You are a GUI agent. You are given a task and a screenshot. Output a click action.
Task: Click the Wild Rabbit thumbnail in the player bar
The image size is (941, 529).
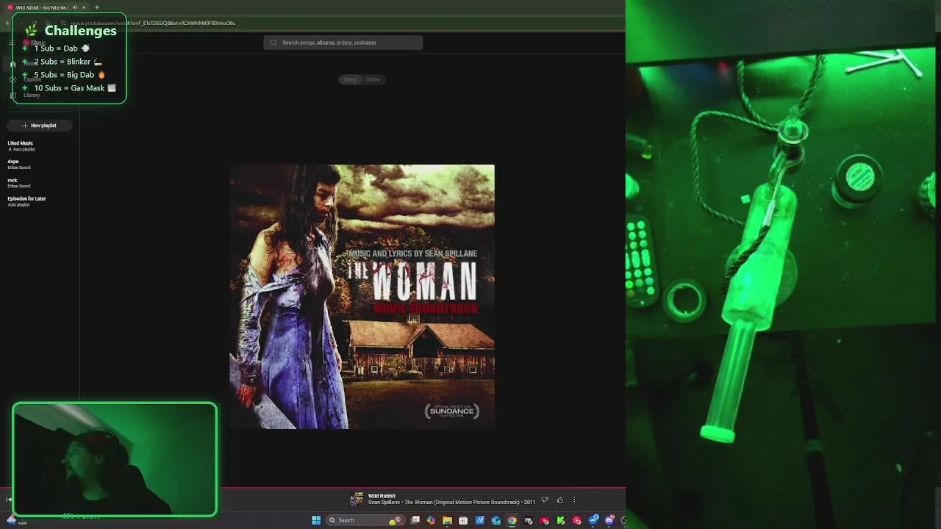[357, 500]
